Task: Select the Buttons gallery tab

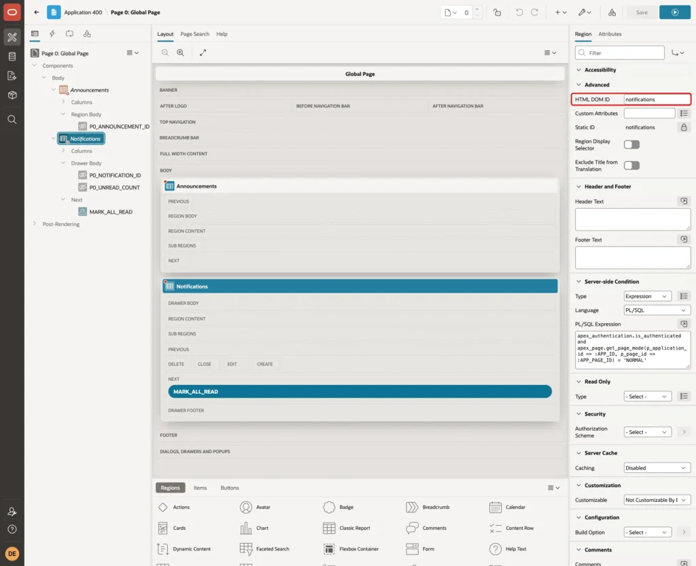Action: coord(230,488)
